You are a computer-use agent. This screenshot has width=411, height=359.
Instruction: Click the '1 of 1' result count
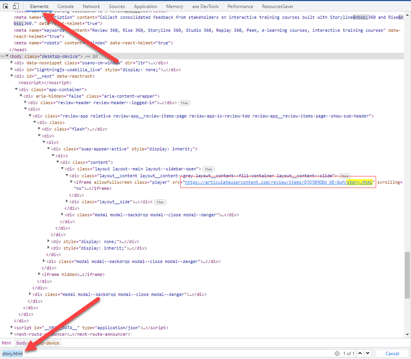point(348,354)
